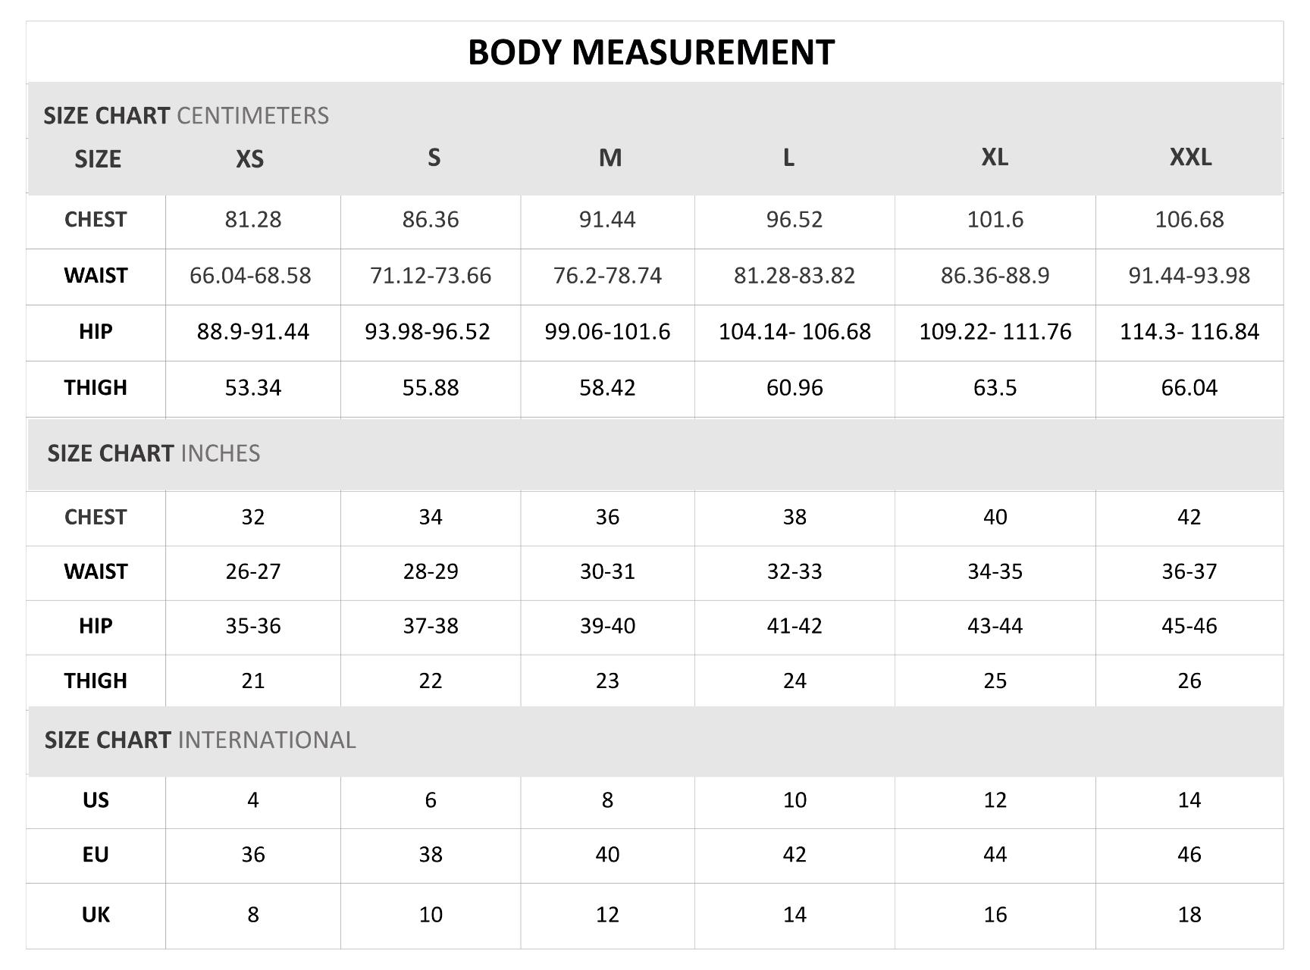Click hip range 104.14- 106.68 cell
1310x970 pixels.
click(x=794, y=332)
